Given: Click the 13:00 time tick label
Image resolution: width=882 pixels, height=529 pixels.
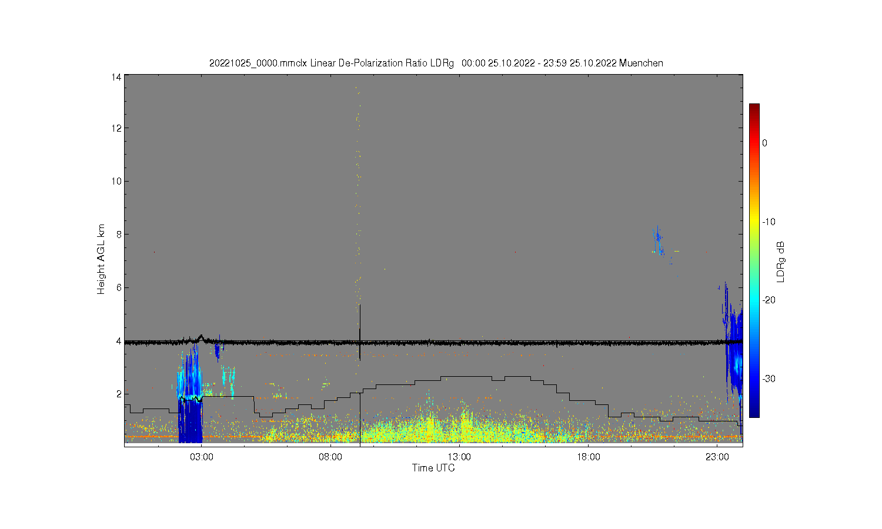Looking at the screenshot, I should [x=459, y=457].
